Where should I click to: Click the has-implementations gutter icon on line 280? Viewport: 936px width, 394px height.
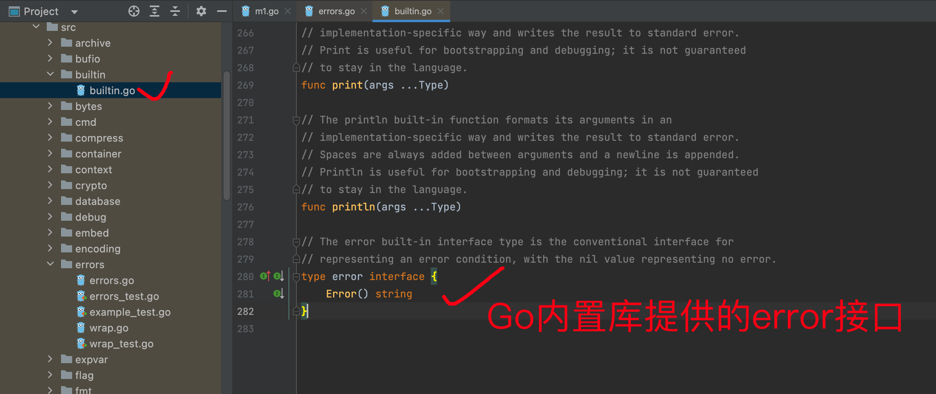click(x=279, y=276)
